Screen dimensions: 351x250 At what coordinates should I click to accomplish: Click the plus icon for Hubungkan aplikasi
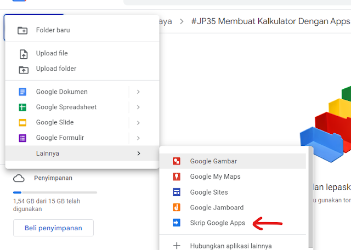(x=177, y=246)
